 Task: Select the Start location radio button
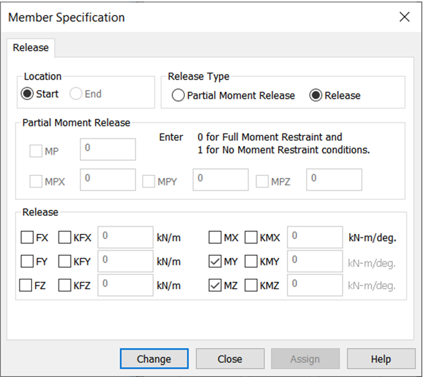[27, 94]
